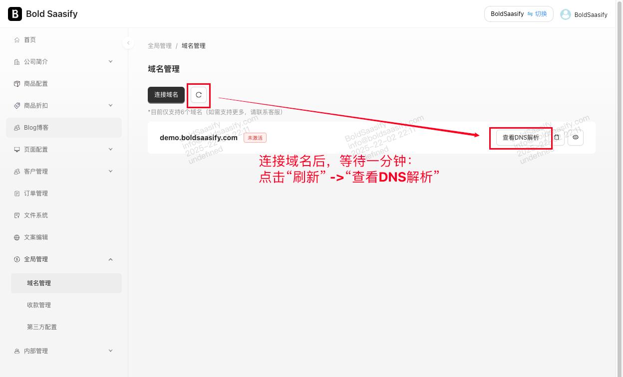
Task: Click the Bold Saasify logo icon
Action: pos(15,14)
